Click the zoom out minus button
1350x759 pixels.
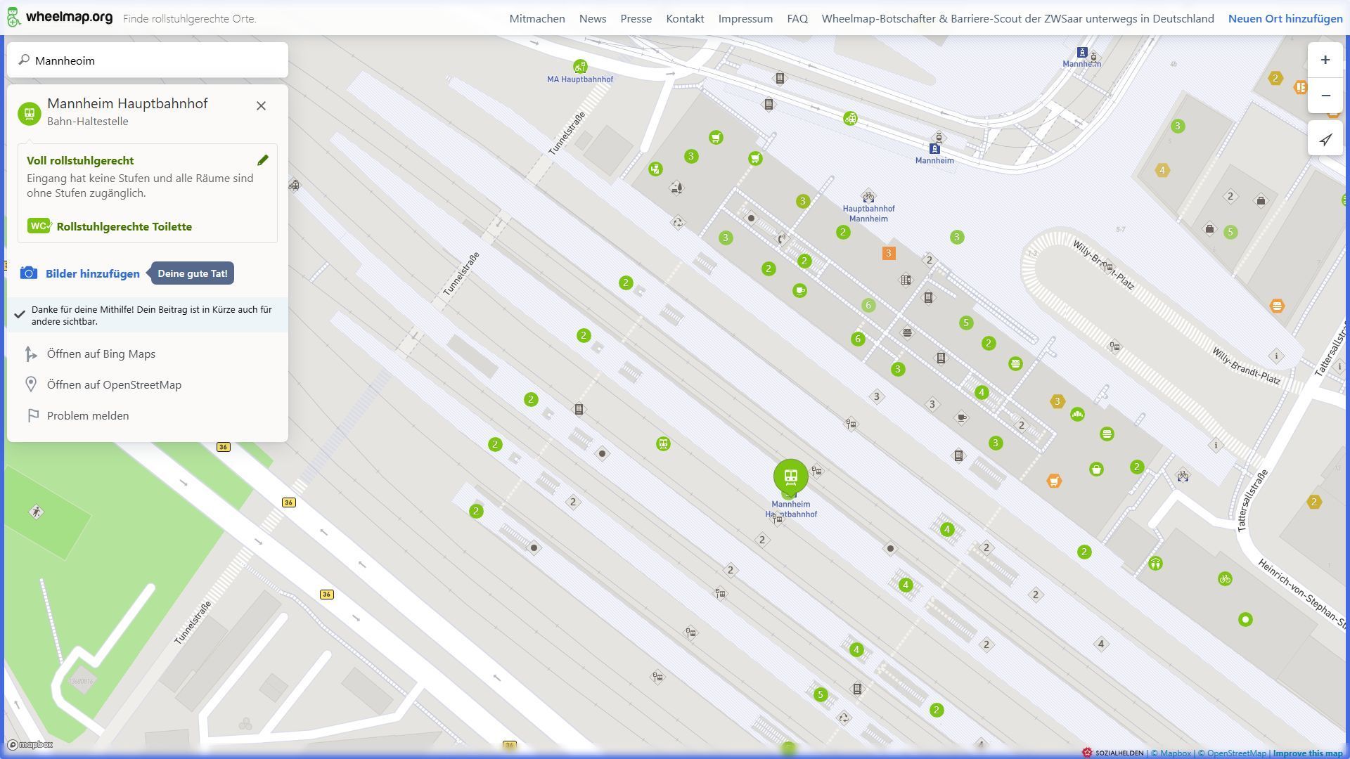click(1325, 96)
